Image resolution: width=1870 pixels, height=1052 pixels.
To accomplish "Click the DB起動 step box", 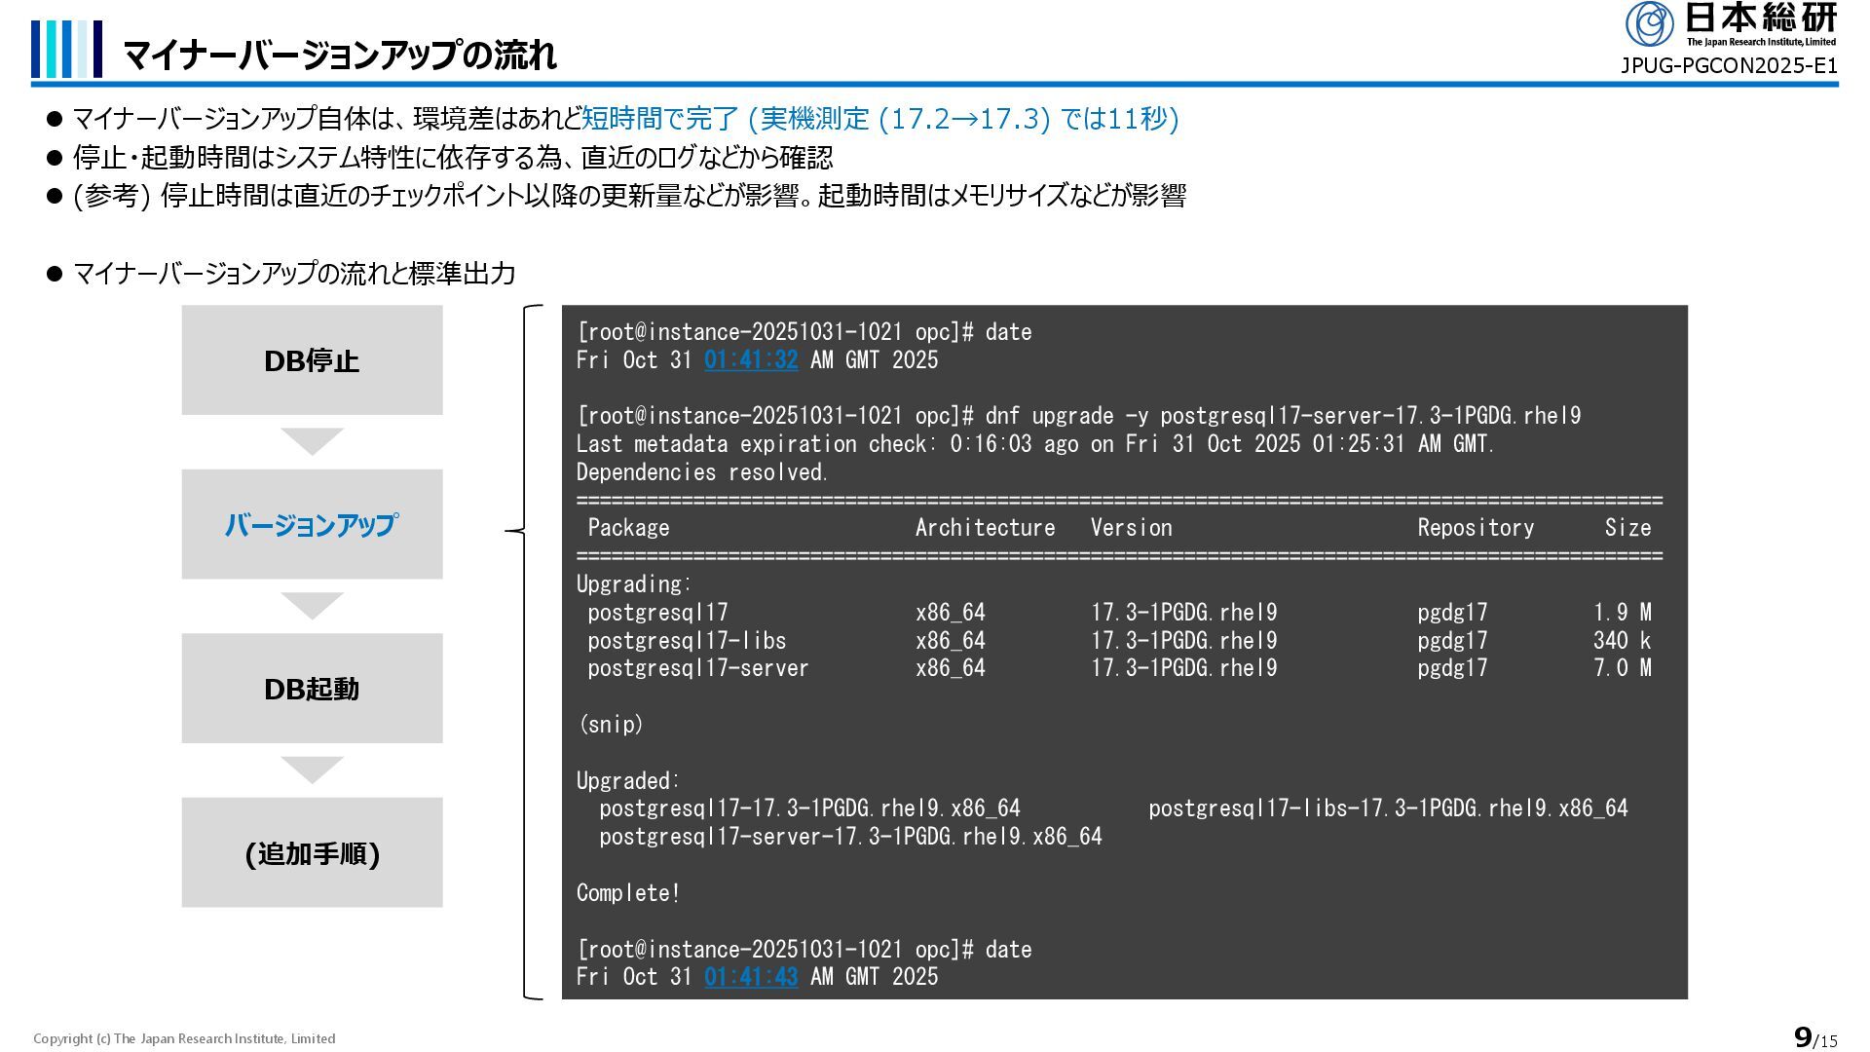I will pos(312,689).
